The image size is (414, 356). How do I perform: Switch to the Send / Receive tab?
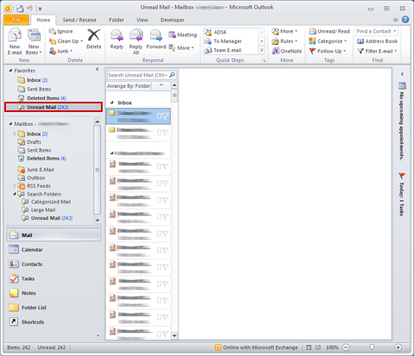point(79,20)
